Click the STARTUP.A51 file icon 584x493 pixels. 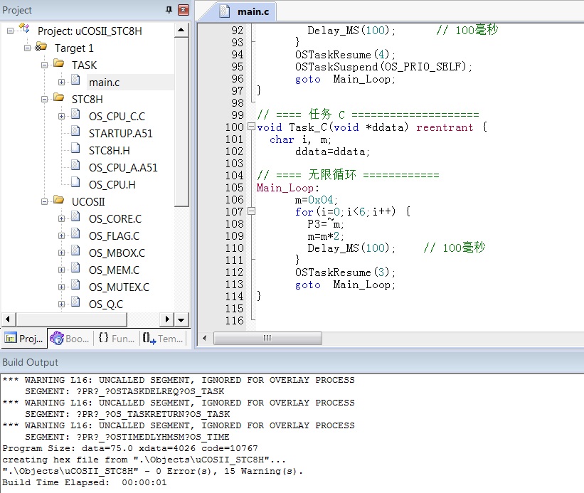point(75,132)
